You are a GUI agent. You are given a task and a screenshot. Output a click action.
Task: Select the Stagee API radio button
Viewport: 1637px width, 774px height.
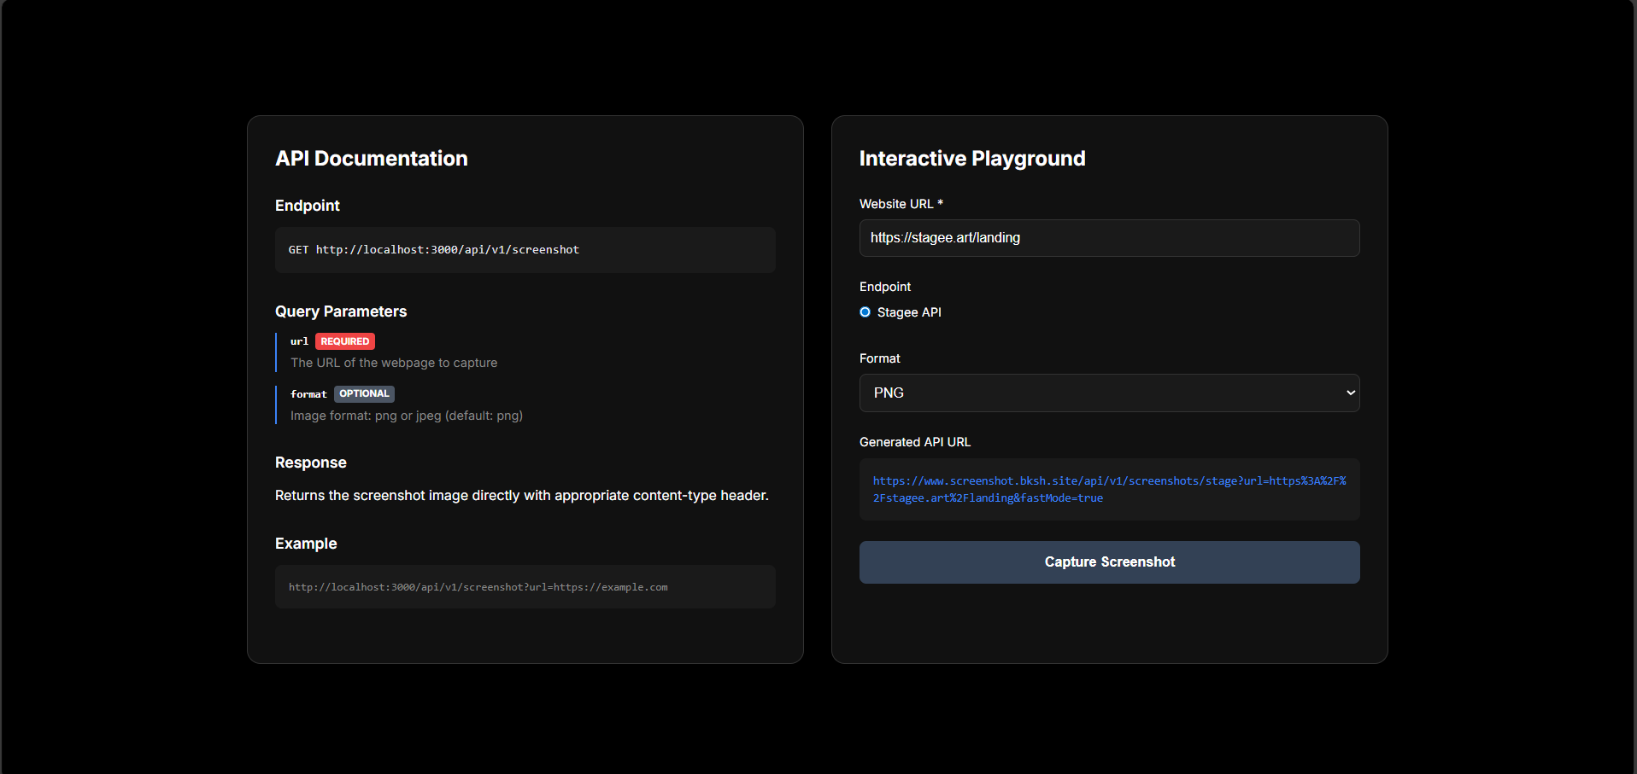(x=865, y=312)
